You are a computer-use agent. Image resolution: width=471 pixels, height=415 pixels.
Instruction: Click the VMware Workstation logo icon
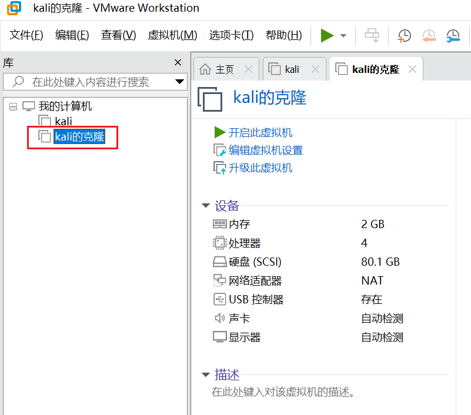point(14,8)
